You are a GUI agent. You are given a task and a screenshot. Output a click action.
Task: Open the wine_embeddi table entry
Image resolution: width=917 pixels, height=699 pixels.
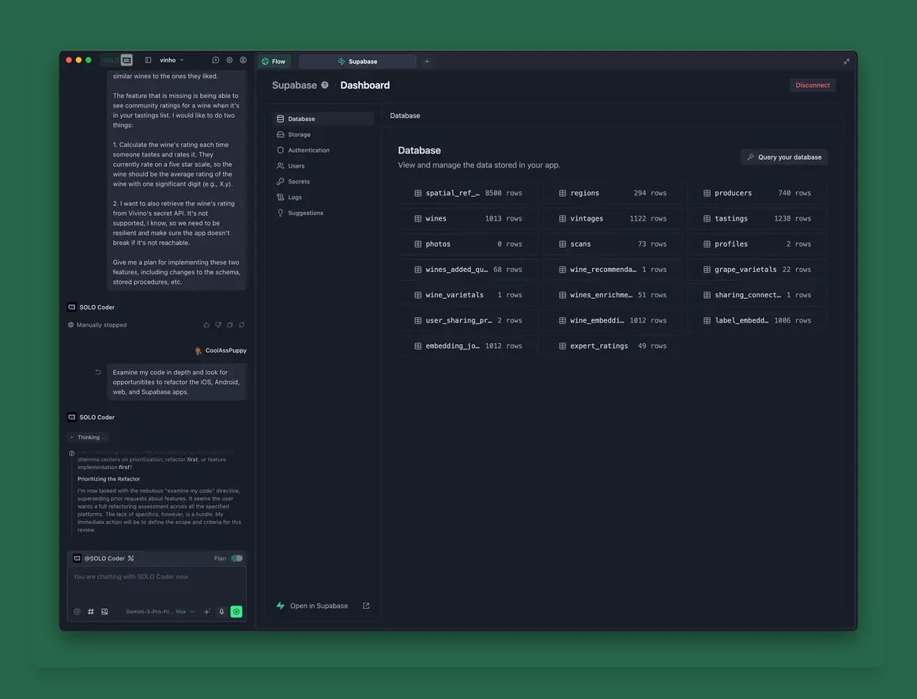click(x=613, y=320)
